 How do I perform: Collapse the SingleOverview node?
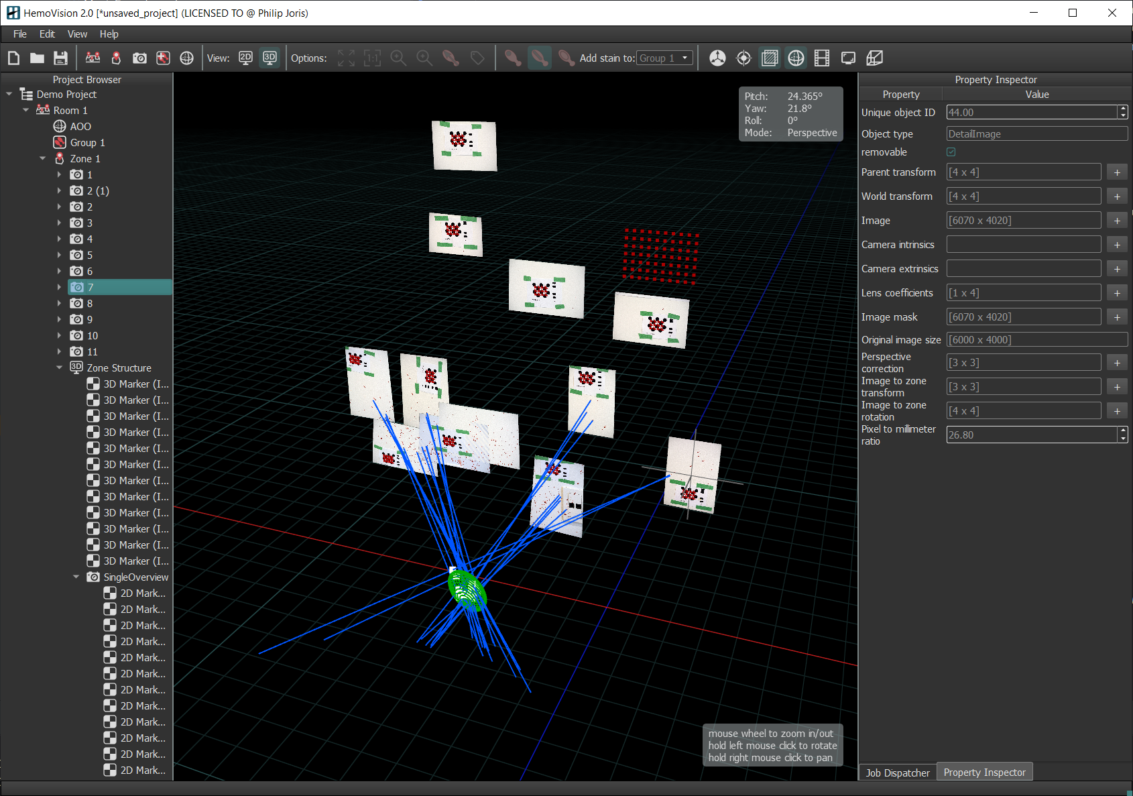[76, 577]
